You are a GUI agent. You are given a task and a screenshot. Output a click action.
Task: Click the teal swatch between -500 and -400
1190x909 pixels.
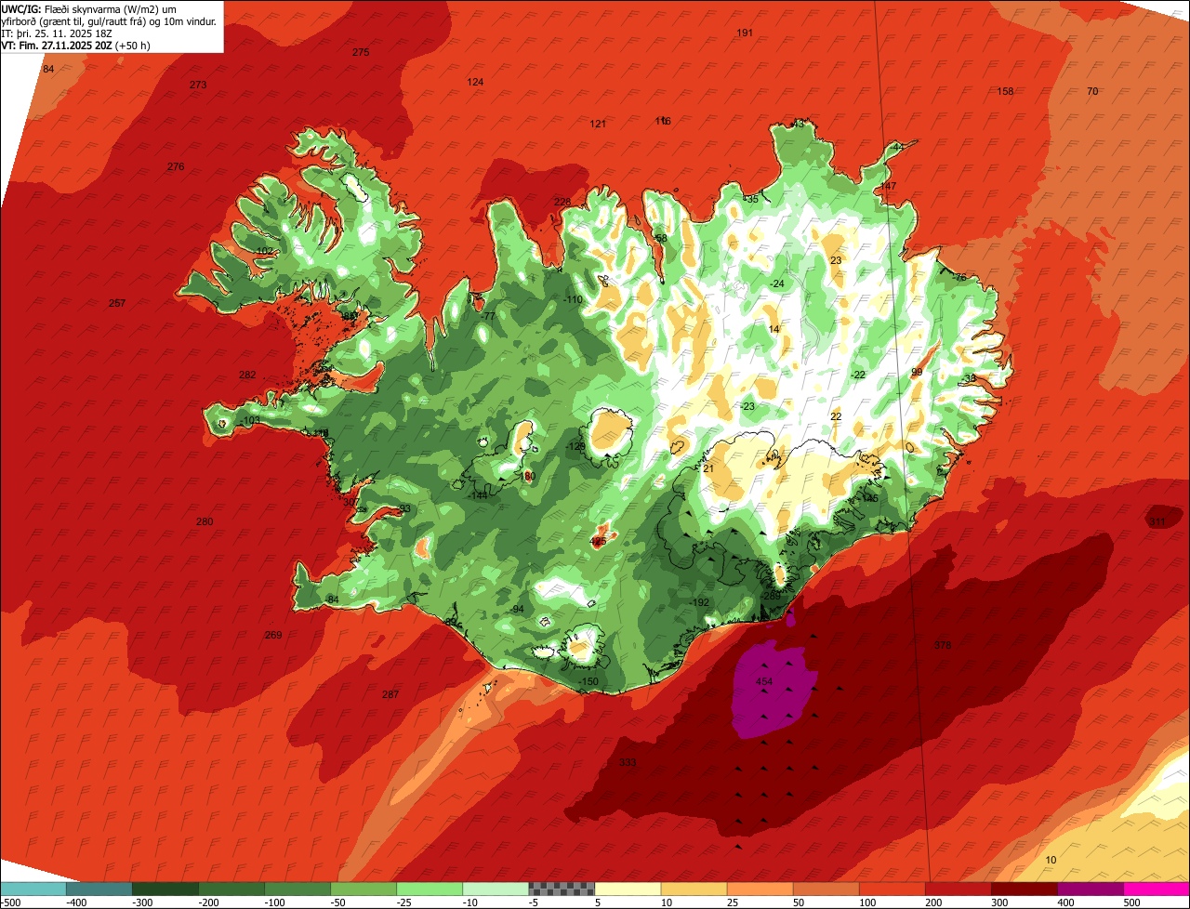(x=33, y=888)
